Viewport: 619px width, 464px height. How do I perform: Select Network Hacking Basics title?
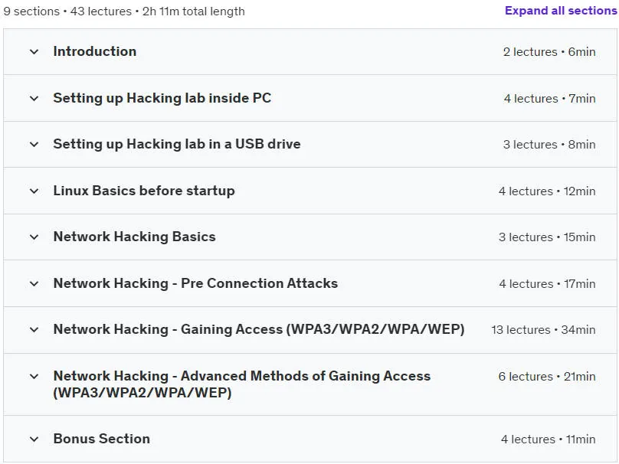coord(135,237)
